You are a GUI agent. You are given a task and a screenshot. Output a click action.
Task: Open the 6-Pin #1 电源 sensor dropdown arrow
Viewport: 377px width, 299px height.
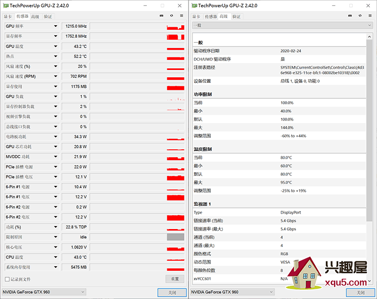(x=56, y=187)
